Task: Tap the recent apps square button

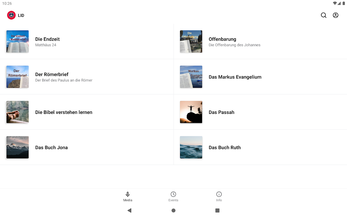Action: (x=217, y=210)
